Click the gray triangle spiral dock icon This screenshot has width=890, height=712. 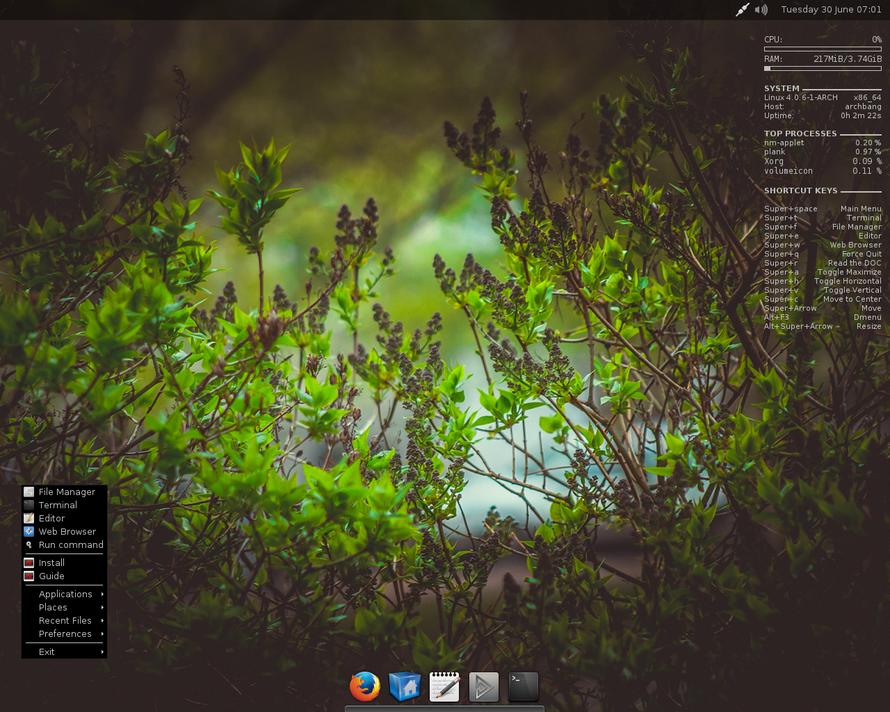(x=484, y=687)
